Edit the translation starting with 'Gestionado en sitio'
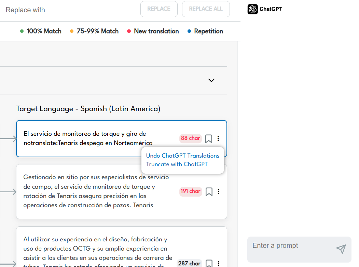Screen dimensions: 359x267 96,191
